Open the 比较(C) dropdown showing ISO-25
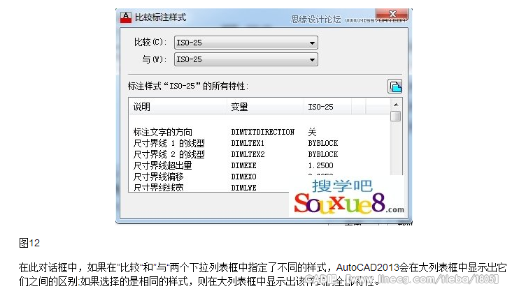The height and width of the screenshot is (291, 519). point(246,43)
